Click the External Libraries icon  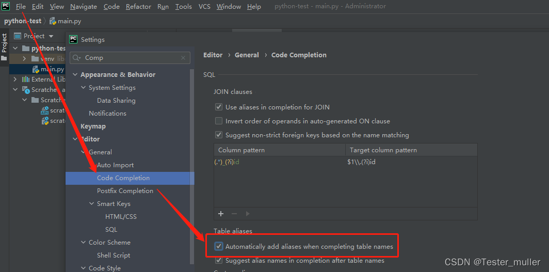[26, 79]
